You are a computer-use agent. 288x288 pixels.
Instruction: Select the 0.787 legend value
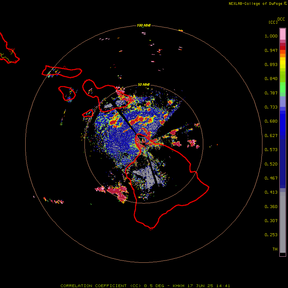click(271, 93)
